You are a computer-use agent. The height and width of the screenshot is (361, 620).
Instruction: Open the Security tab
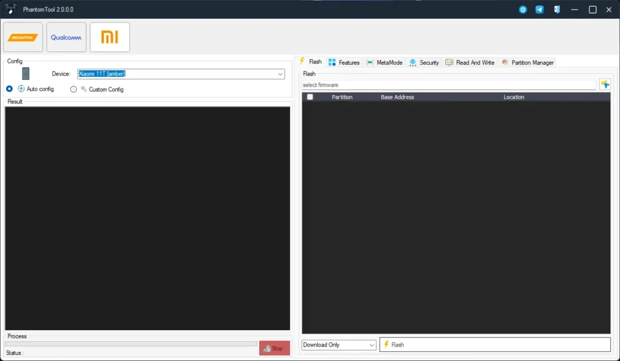tap(424, 62)
